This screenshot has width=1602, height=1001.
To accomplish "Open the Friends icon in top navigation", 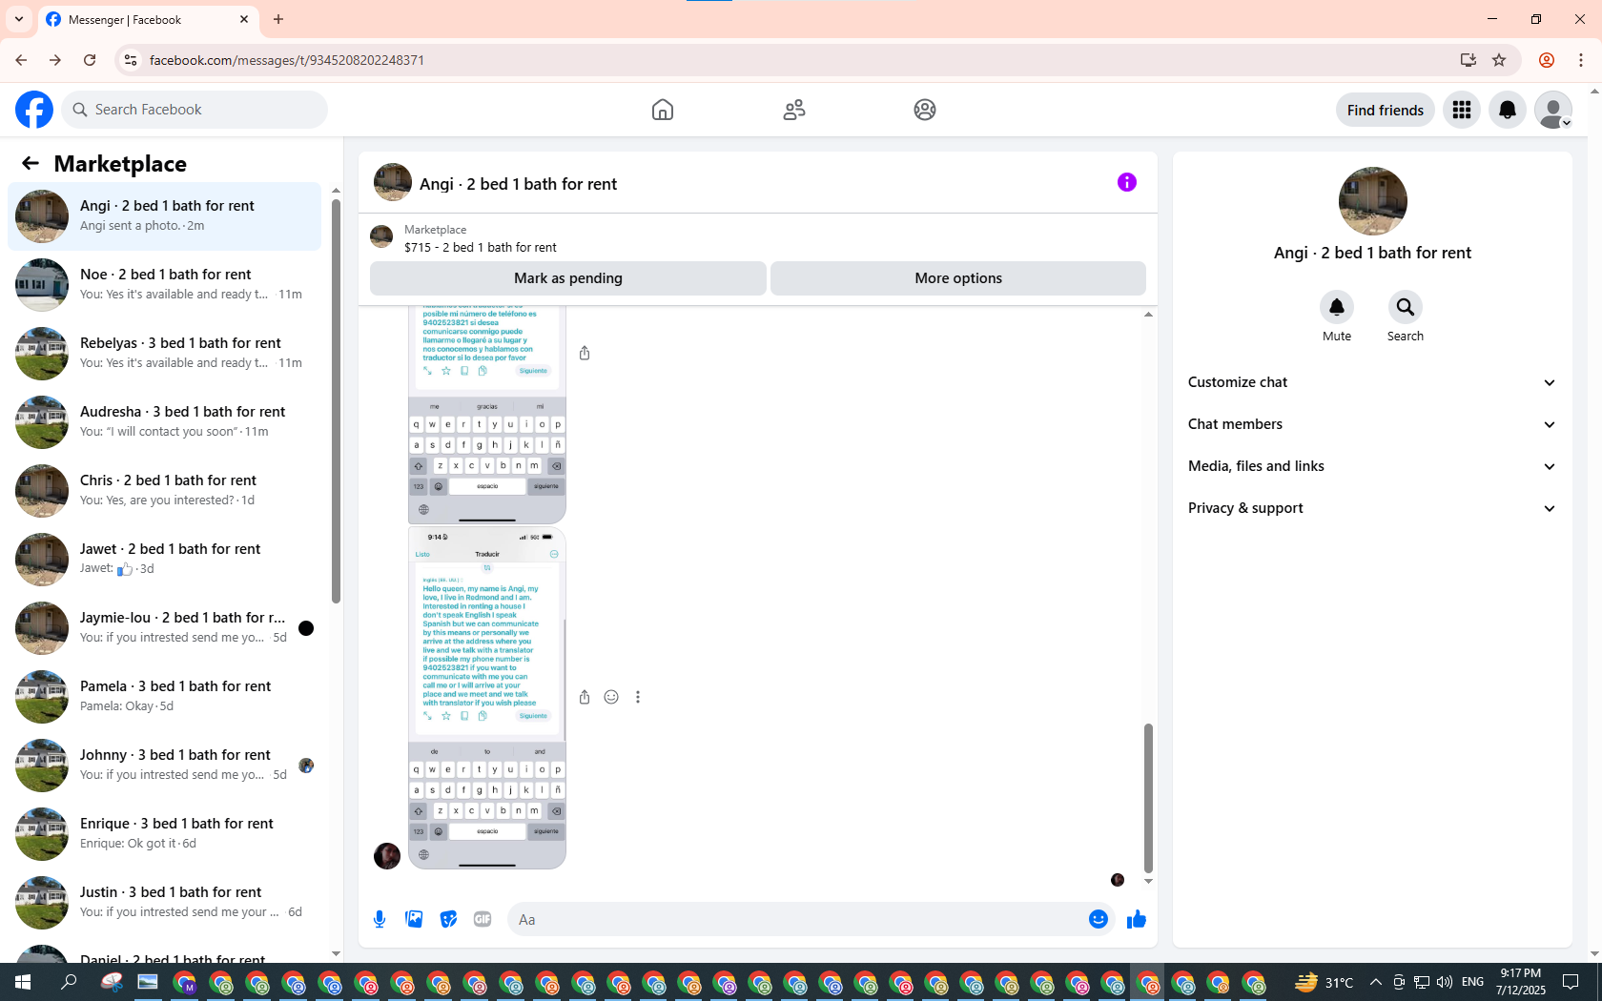I will (794, 110).
